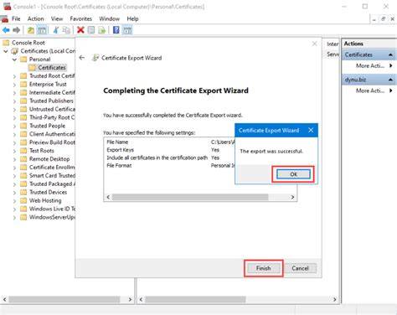Collapse the Certificates (Local Computer) node
This screenshot has height=315, width=397.
click(x=6, y=51)
